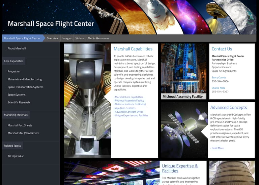Click the friction stir welding machine image
Viewport: 259px width, 185px height.
coord(87,101)
